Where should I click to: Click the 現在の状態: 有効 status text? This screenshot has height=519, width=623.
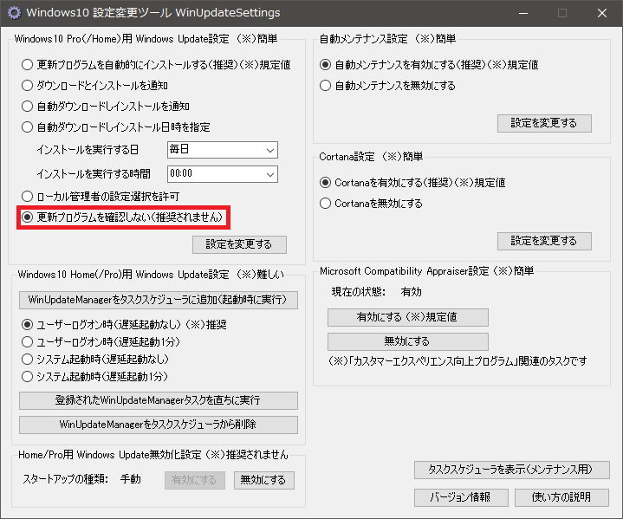(x=376, y=292)
